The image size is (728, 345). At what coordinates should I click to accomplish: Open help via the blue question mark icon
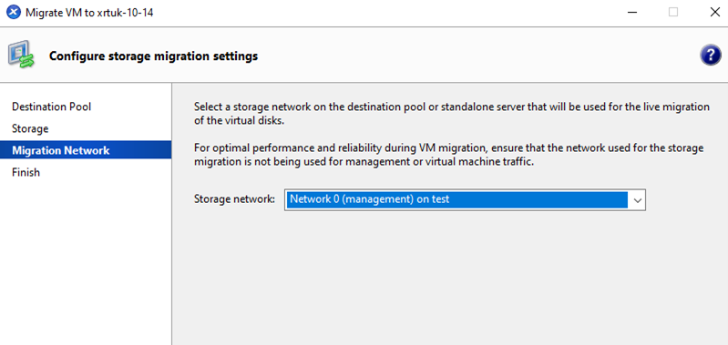point(710,56)
